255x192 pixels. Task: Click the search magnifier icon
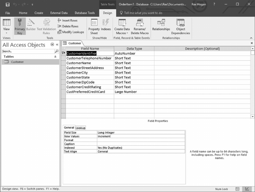(x=57, y=51)
